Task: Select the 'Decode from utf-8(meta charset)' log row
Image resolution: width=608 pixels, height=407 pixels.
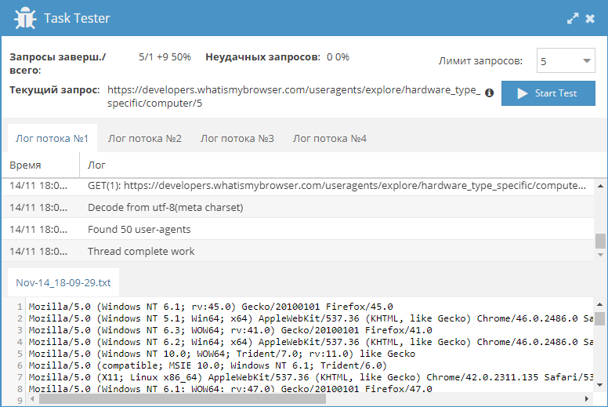Action: (298, 207)
